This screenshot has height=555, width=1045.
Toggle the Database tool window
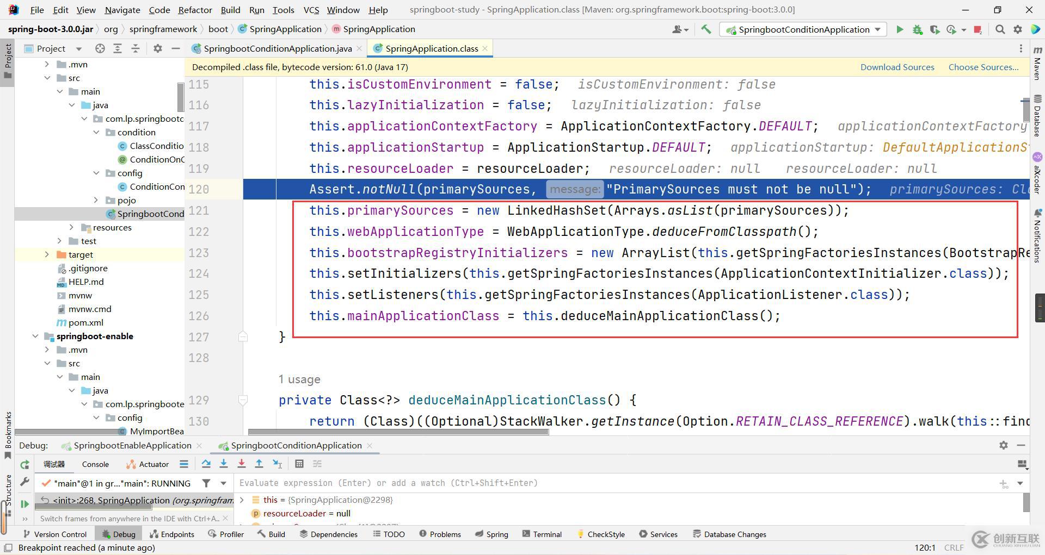[1037, 115]
